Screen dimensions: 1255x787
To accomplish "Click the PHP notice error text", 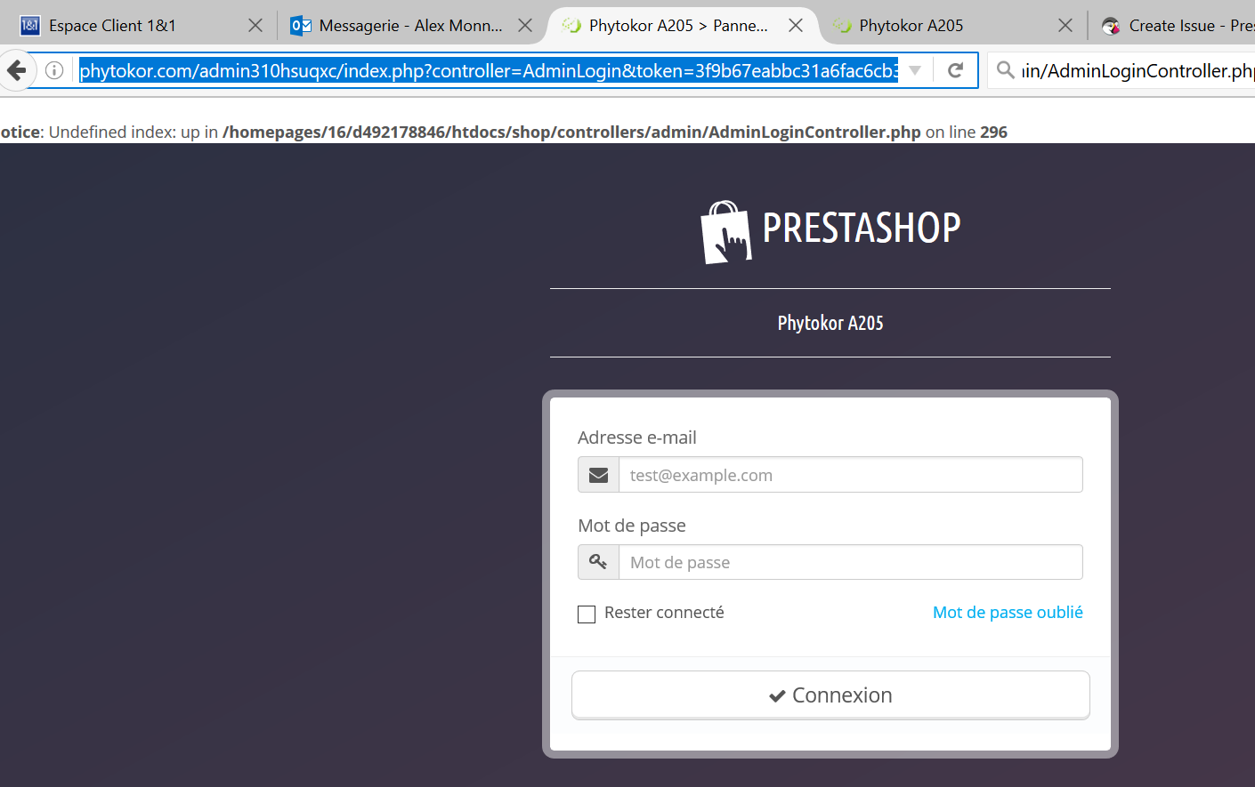I will coord(504,132).
